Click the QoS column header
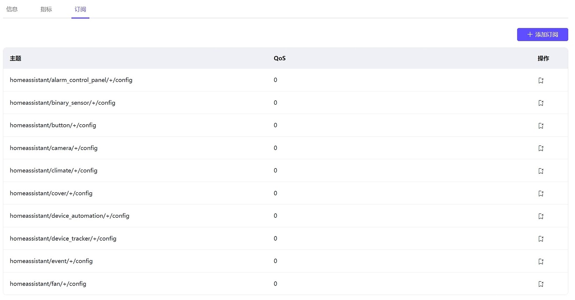 click(x=280, y=58)
